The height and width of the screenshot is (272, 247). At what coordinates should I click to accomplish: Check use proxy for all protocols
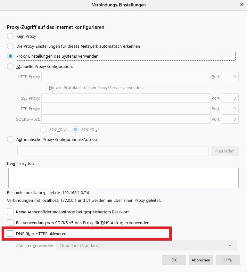tap(43, 87)
